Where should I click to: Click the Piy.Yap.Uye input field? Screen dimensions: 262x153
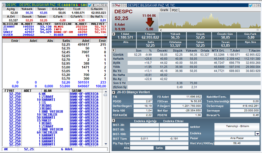[x=159, y=143]
